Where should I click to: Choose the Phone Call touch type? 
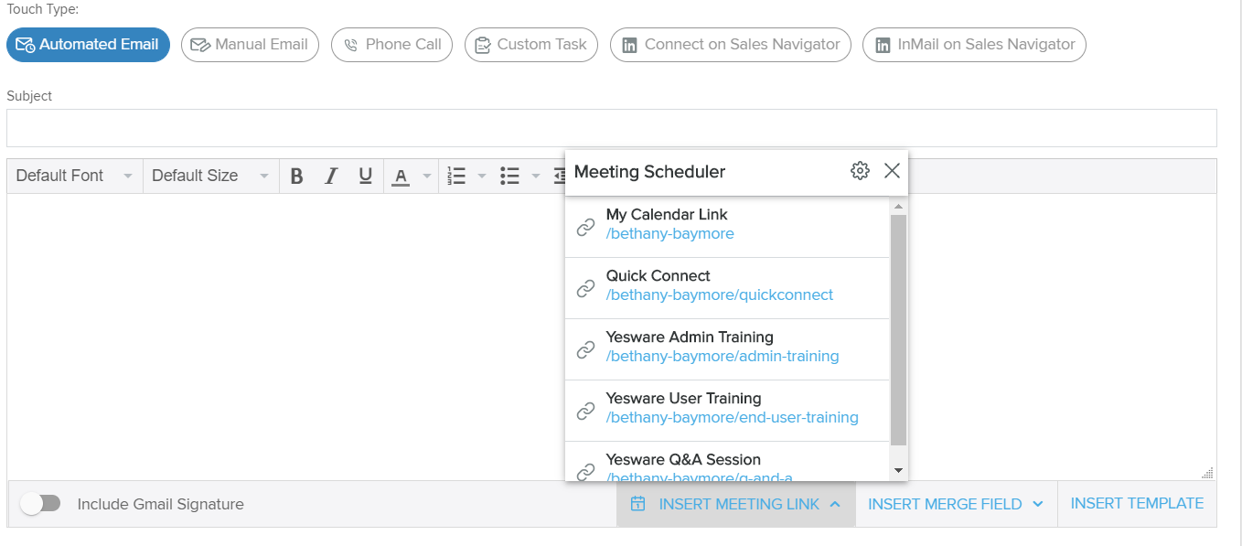pyautogui.click(x=391, y=45)
